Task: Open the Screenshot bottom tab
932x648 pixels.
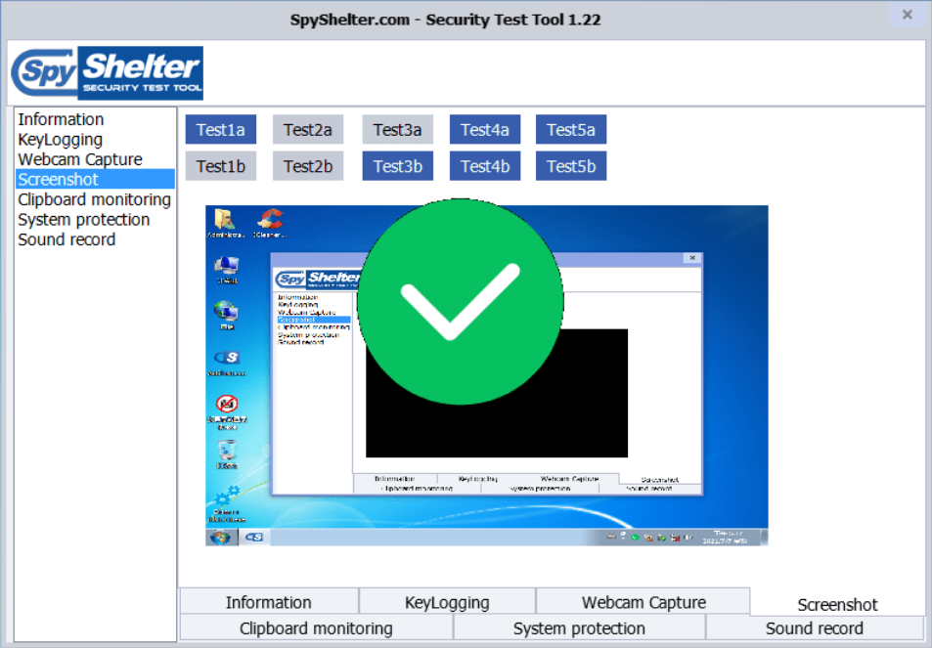Action: [837, 604]
